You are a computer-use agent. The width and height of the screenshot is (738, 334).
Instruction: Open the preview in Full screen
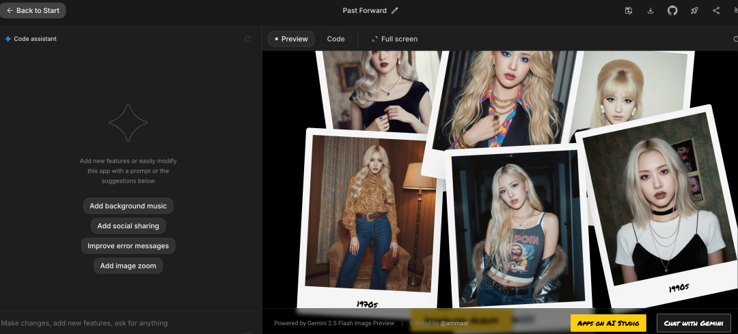click(394, 39)
